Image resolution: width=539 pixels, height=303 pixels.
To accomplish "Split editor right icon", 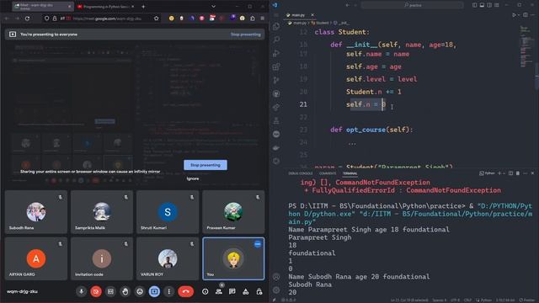I will tap(526, 15).
